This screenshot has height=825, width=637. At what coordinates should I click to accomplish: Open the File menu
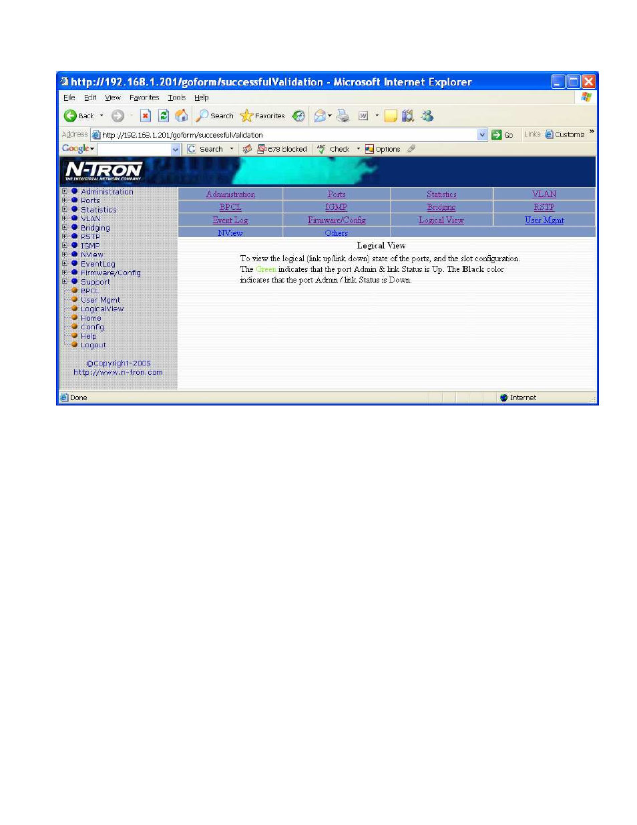tap(69, 98)
